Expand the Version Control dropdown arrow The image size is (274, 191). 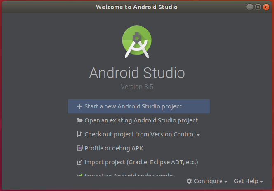pos(198,135)
